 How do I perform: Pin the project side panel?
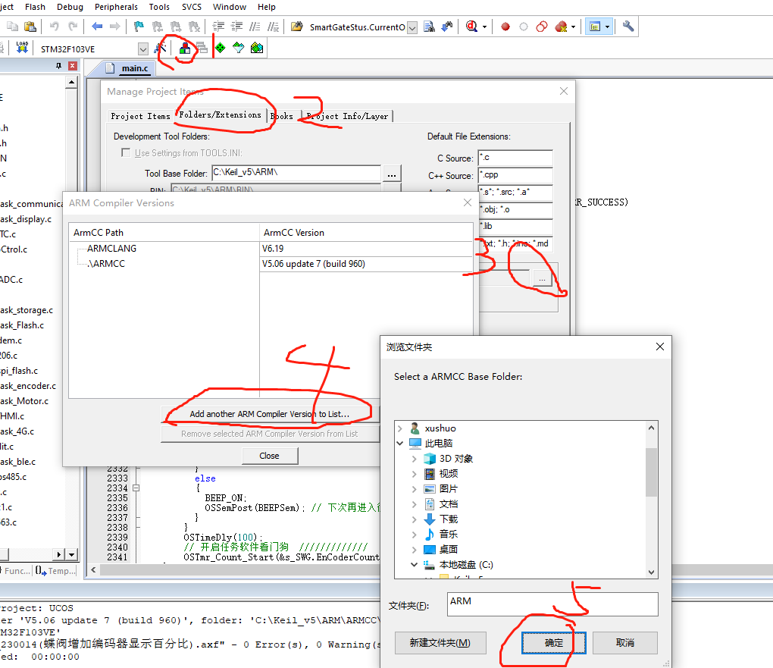click(x=58, y=66)
